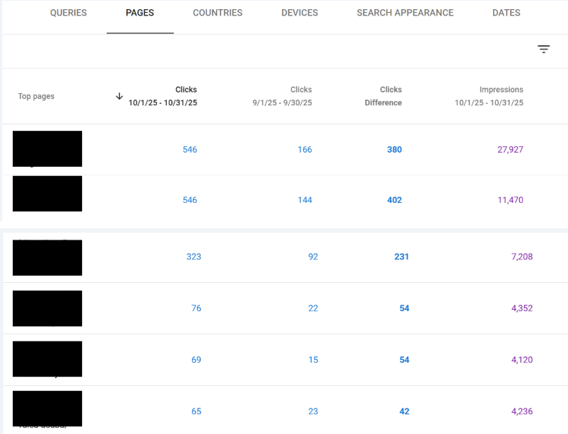
Task: Click the 92 September clicks cell
Action: pos(313,257)
